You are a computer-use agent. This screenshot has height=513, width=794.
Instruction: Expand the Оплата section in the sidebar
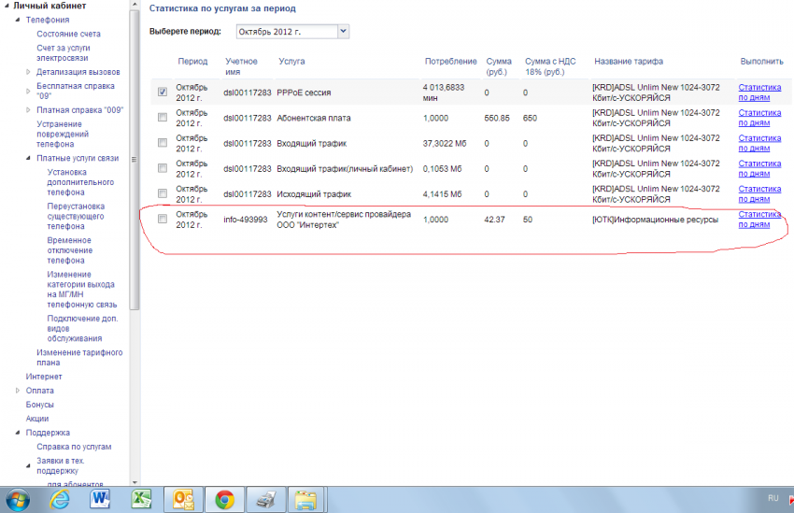[x=17, y=391]
